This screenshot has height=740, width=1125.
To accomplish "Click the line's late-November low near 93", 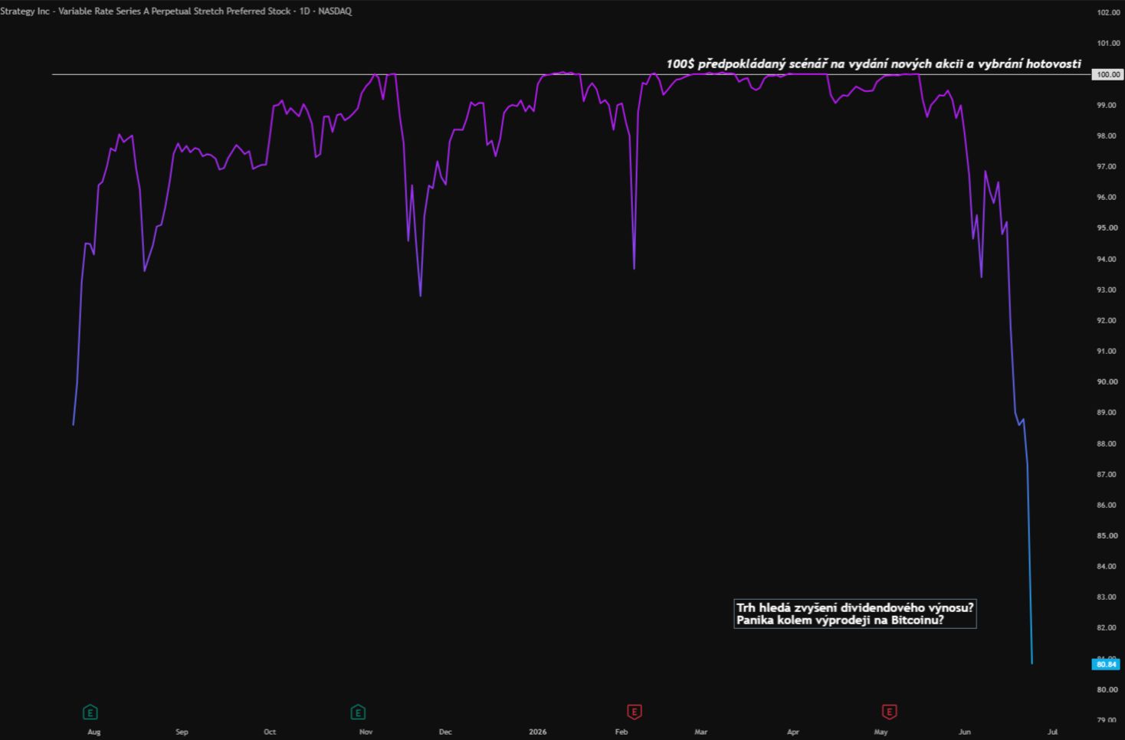I will [x=421, y=296].
